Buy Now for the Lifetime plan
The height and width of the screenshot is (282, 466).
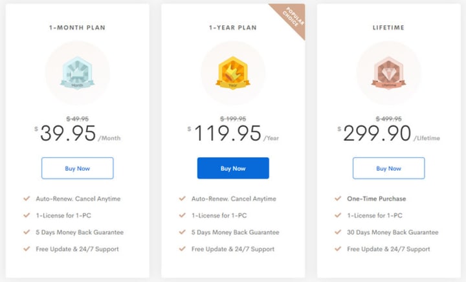[388, 168]
